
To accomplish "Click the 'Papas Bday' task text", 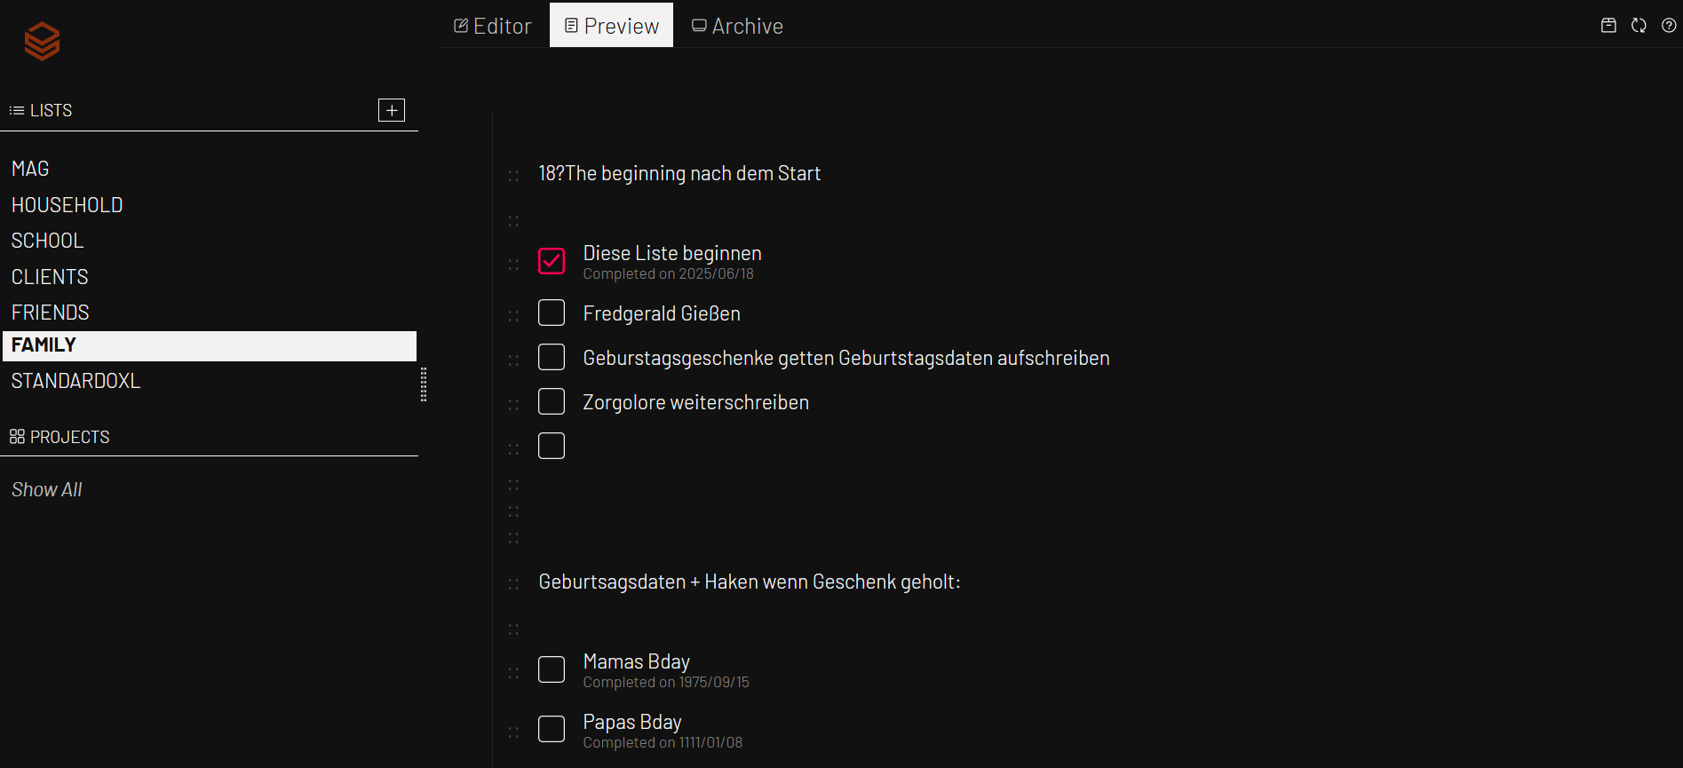I will click(632, 723).
